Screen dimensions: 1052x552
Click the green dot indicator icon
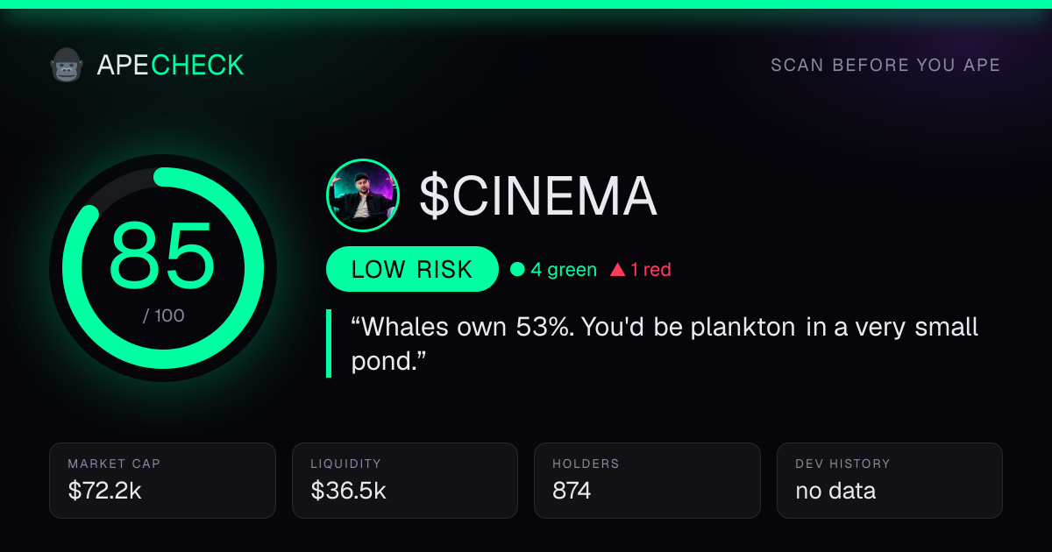(517, 270)
